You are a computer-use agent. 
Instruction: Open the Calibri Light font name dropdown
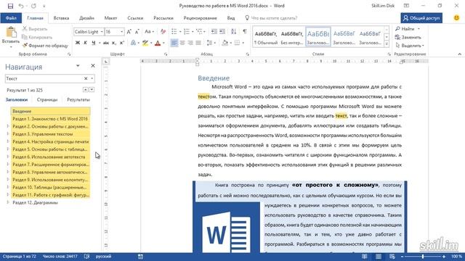(102, 32)
